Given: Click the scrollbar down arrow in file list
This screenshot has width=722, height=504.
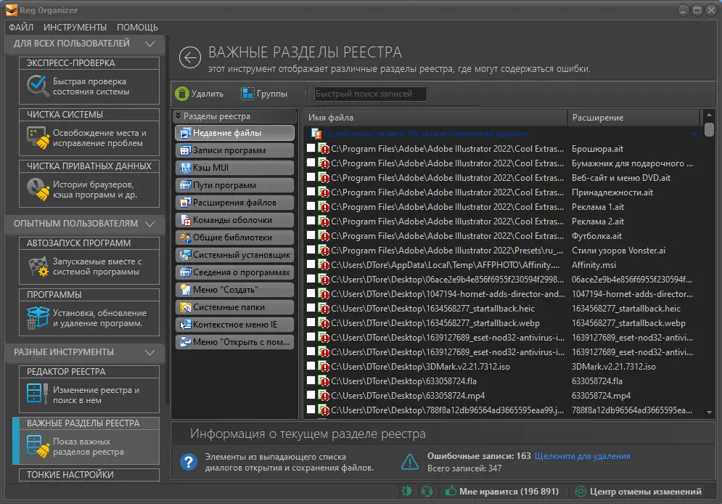Looking at the screenshot, I should tap(709, 412).
